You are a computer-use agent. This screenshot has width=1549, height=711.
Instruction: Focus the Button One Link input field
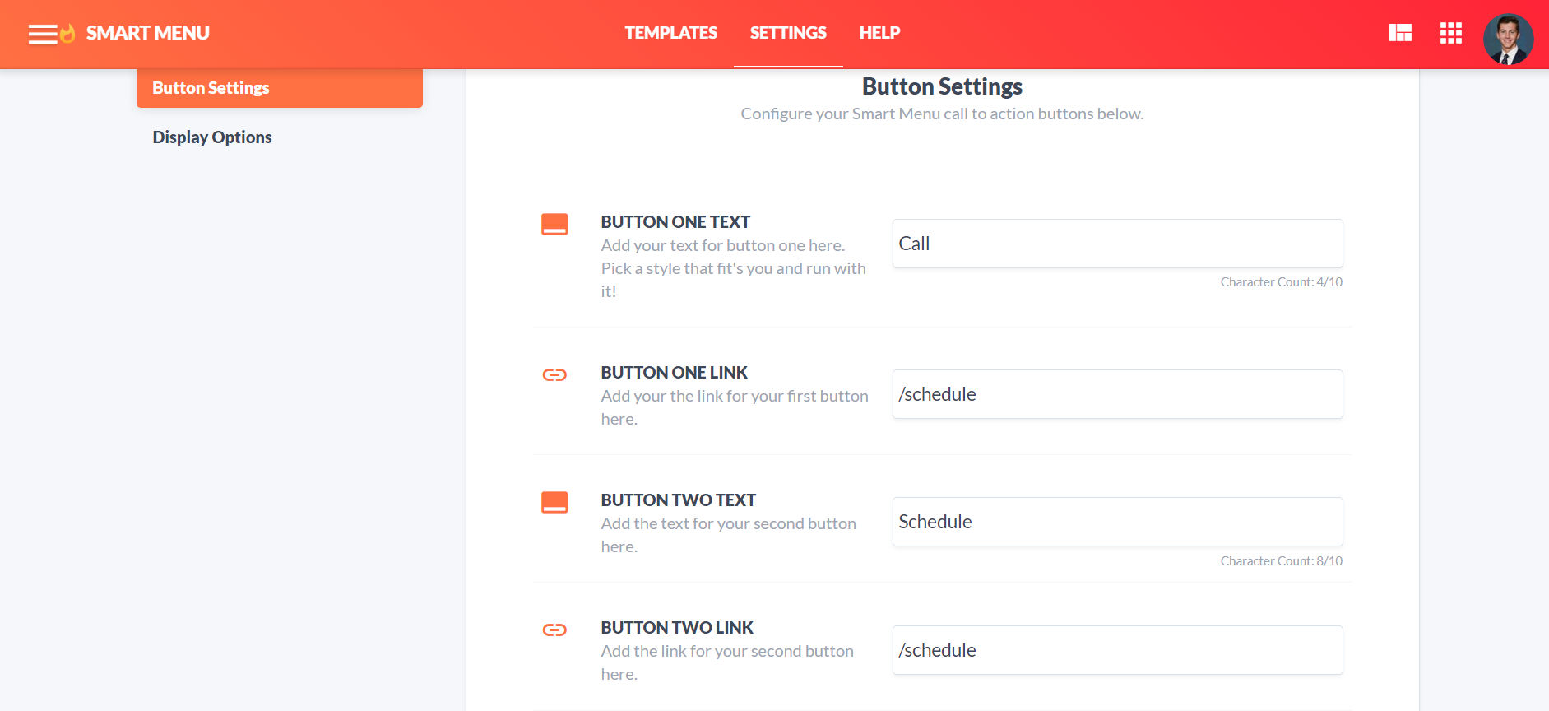point(1117,394)
